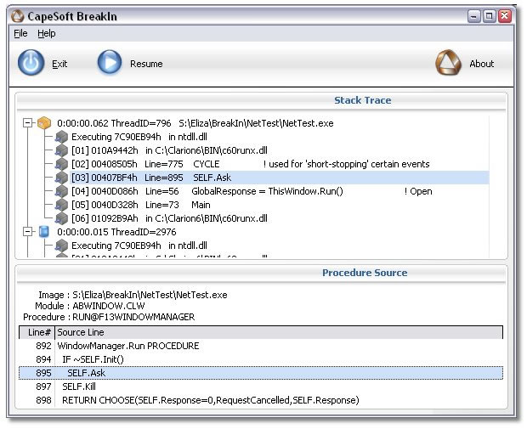Click the blue cube icon for ThreadID=2976
This screenshot has width=527, height=429.
(44, 232)
